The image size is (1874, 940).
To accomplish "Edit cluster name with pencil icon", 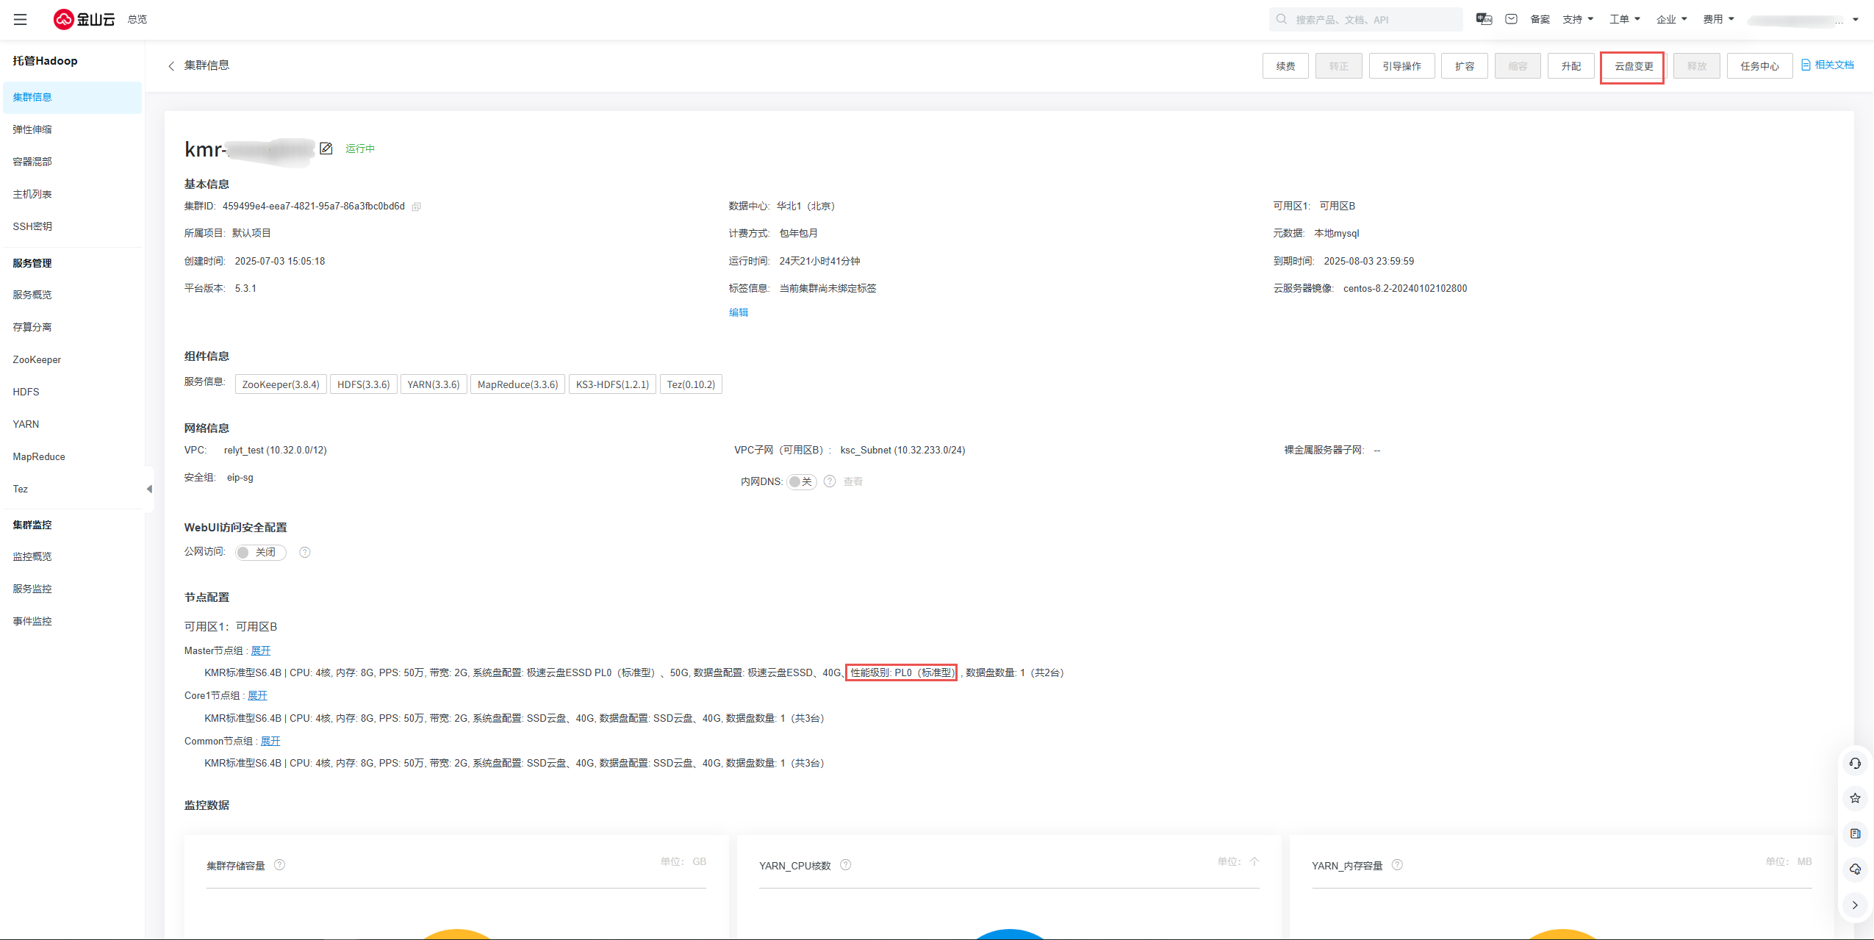I will click(326, 148).
